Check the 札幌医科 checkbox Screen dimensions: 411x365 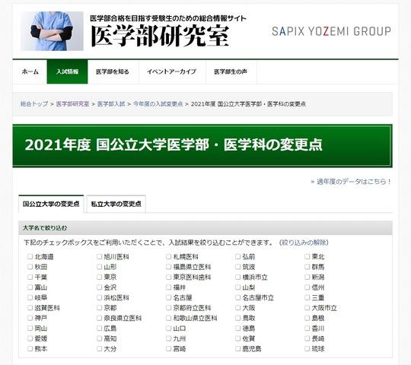168,256
